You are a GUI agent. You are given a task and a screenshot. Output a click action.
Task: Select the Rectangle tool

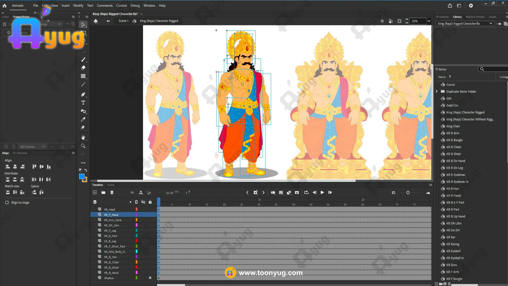[83, 76]
